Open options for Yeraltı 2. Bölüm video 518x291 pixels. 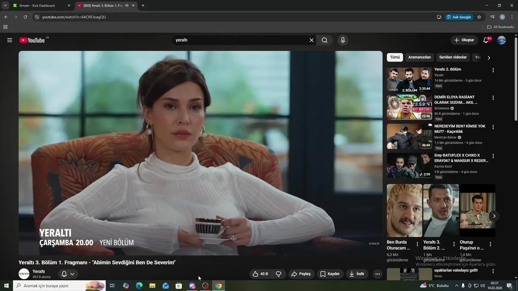(493, 70)
